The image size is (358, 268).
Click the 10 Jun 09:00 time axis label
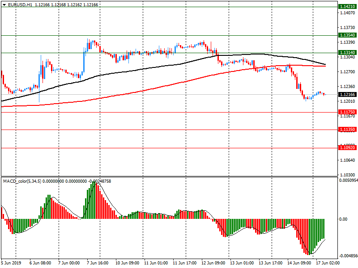(x=127, y=263)
